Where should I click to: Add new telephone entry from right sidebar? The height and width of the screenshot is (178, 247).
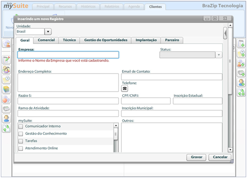[241, 73]
